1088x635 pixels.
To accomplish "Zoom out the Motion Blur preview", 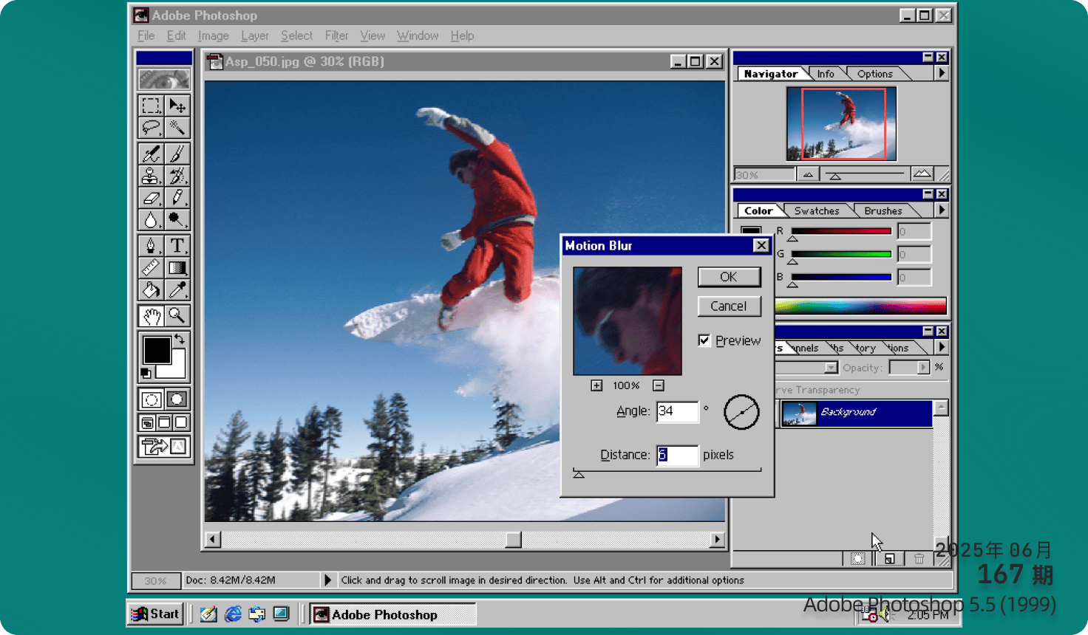I will point(659,385).
